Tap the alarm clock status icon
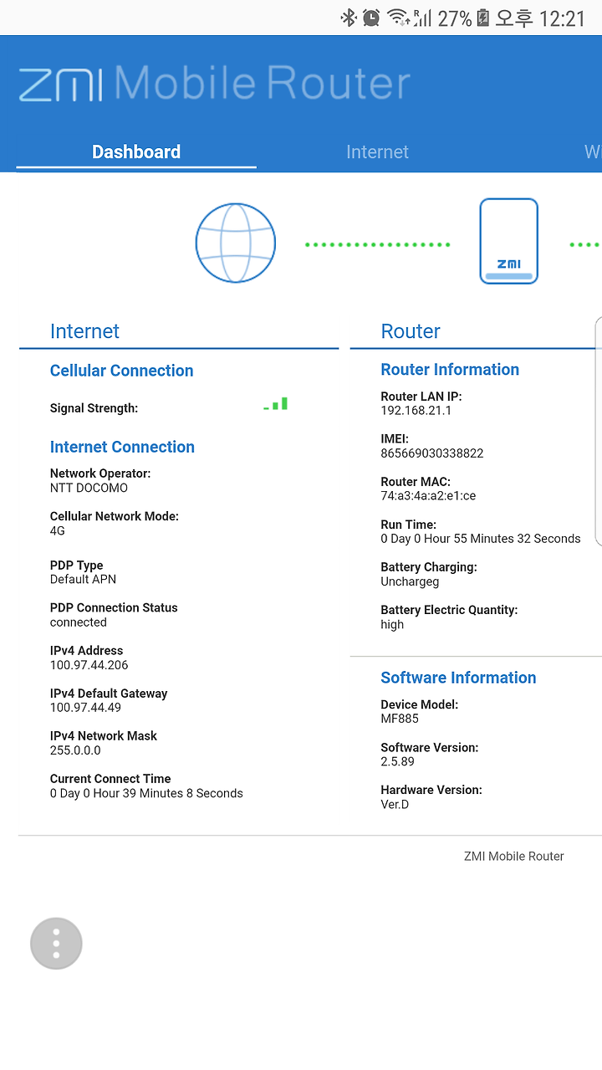602x1070 pixels. tap(371, 18)
